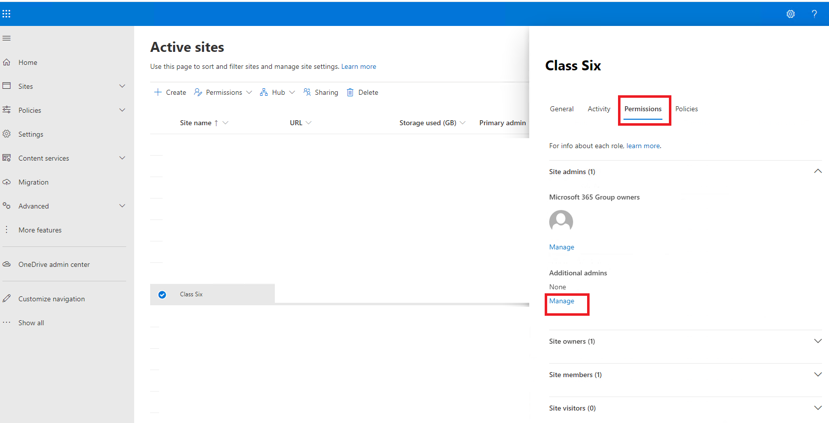
Task: Switch to the Activity tab
Action: tap(599, 109)
